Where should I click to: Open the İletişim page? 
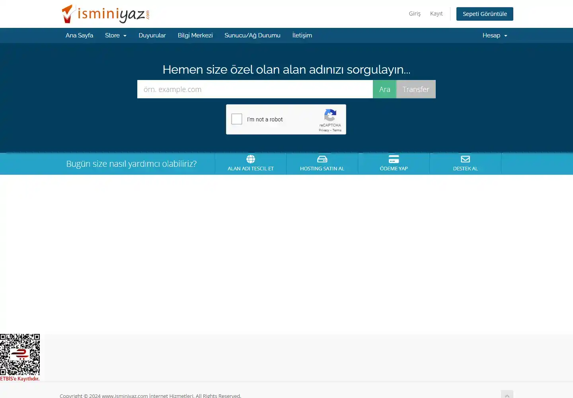pos(302,35)
